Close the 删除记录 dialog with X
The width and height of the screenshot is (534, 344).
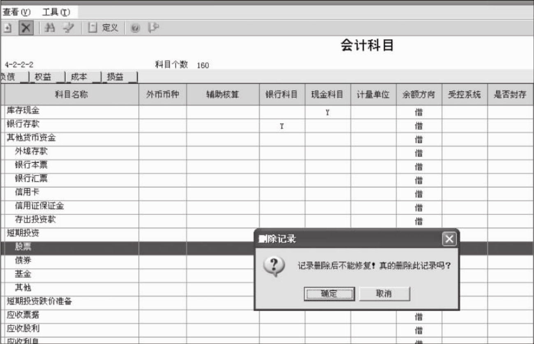pyautogui.click(x=448, y=239)
